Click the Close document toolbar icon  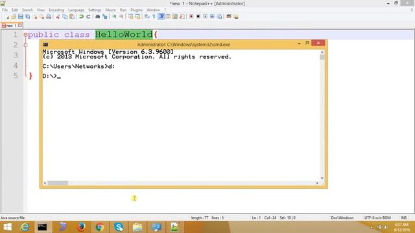tap(34, 17)
